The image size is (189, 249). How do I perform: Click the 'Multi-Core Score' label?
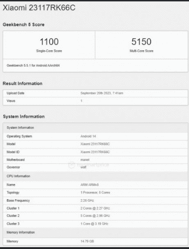tap(141, 51)
